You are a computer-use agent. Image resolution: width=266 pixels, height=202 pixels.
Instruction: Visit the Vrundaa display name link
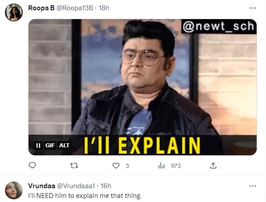41,186
